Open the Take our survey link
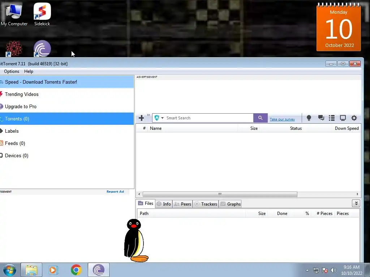The image size is (370, 277). pyautogui.click(x=282, y=119)
